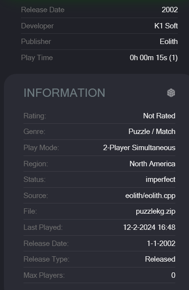The width and height of the screenshot is (189, 290).
Task: Click the Released release type value
Action: (x=160, y=259)
